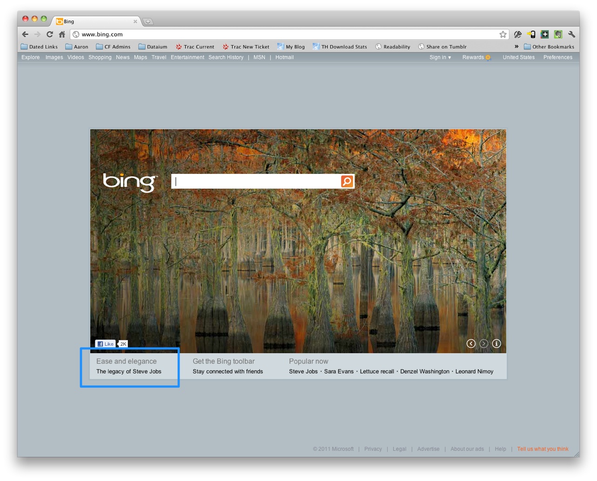This screenshot has height=481, width=597.
Task: Open Shopping in the Bing navigation
Action: [100, 57]
